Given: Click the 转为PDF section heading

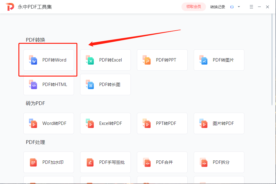Looking at the screenshot, I should pos(35,103).
